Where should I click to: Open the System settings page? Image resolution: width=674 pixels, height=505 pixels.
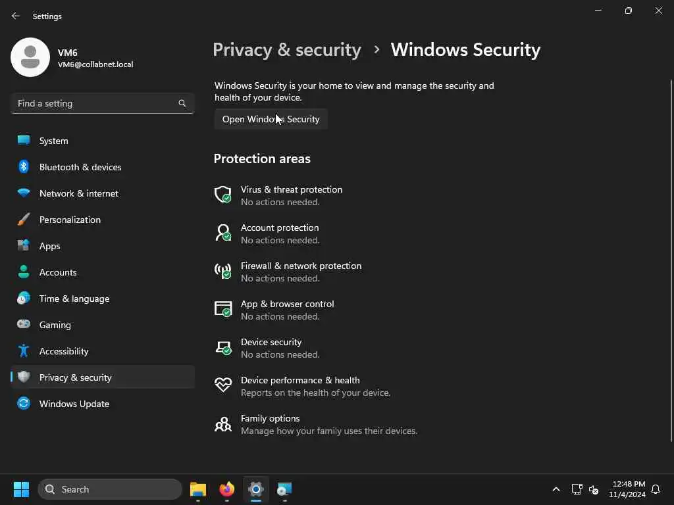[102, 141]
